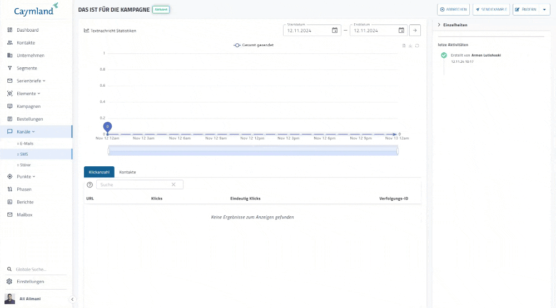Toggle the Gesamt gesendet legend series

tap(254, 45)
